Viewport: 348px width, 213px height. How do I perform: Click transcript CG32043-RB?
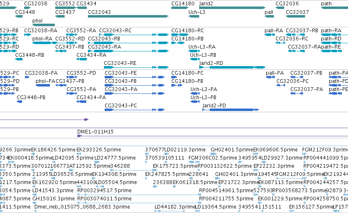click(104, 38)
